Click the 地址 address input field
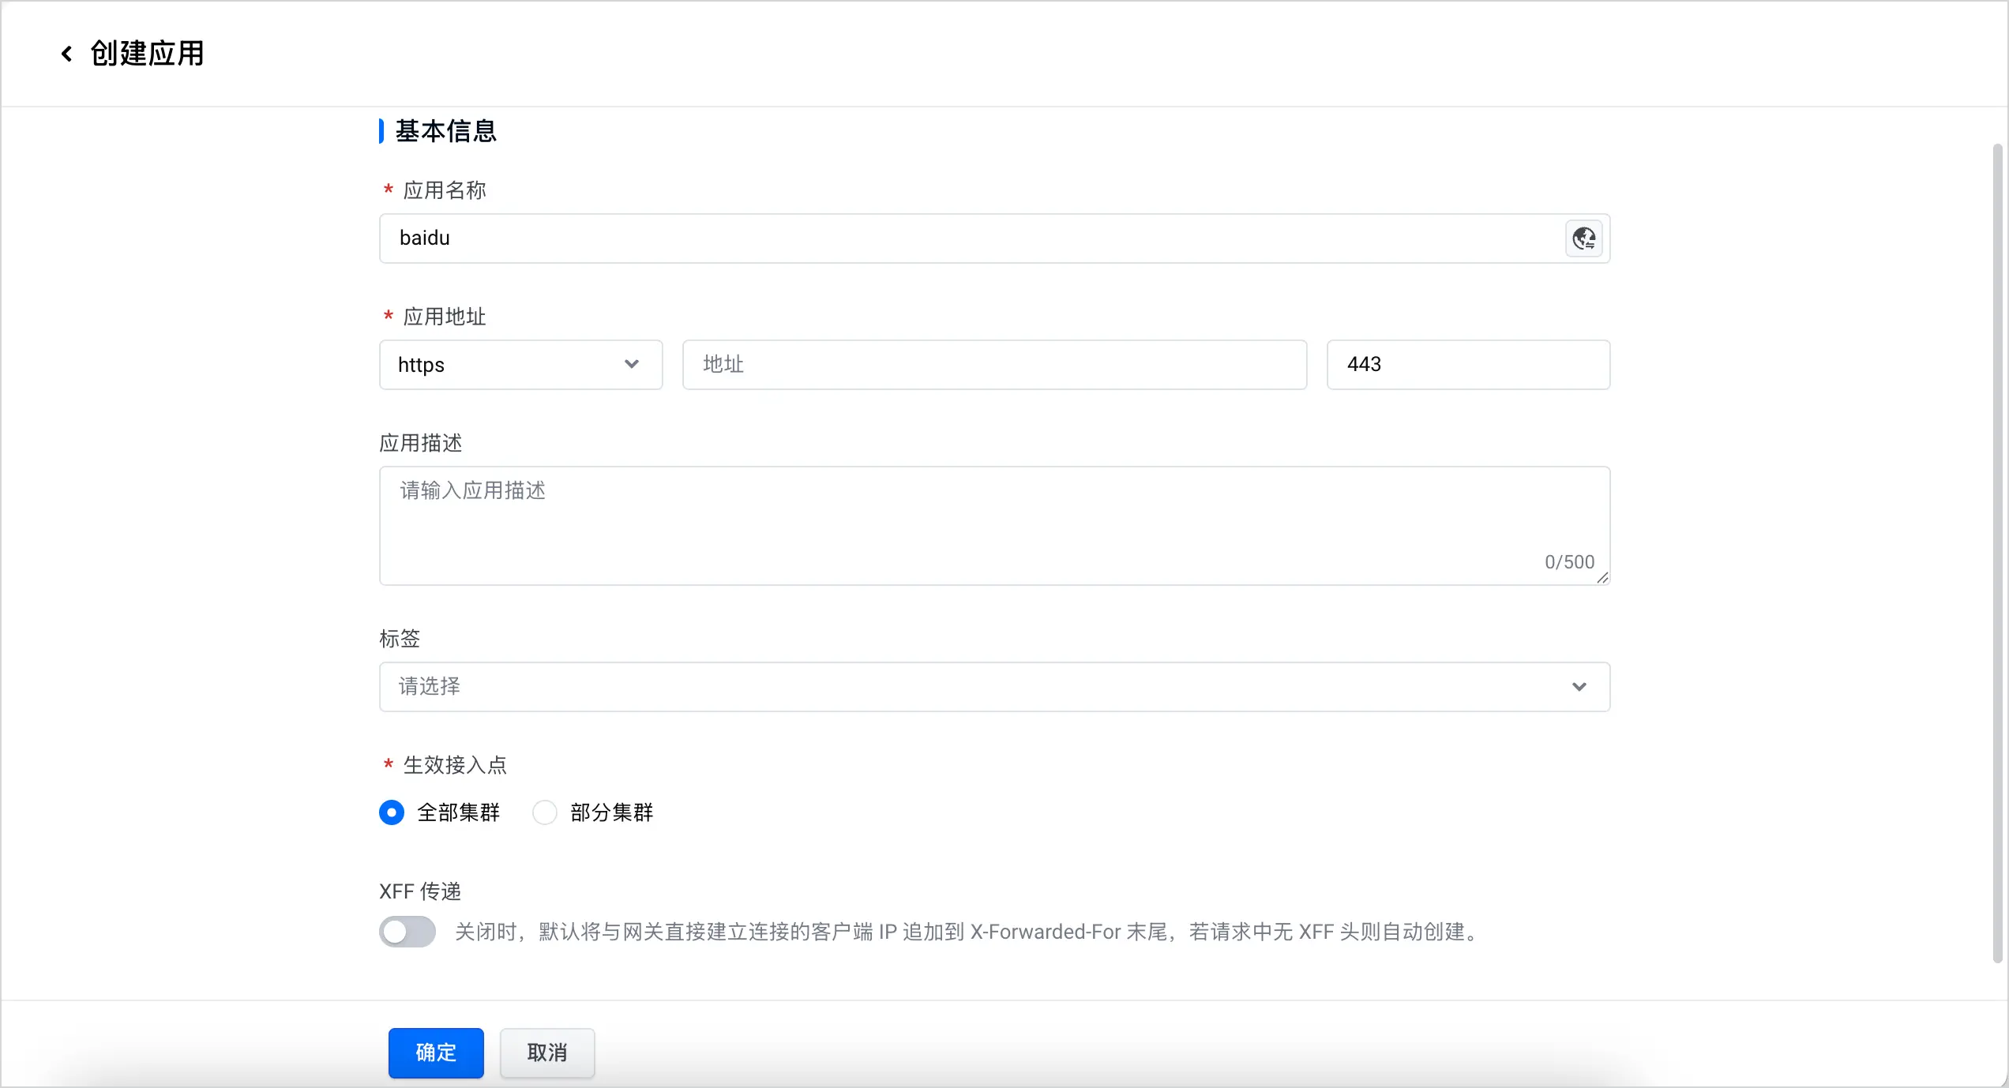The image size is (2009, 1088). pyautogui.click(x=994, y=365)
